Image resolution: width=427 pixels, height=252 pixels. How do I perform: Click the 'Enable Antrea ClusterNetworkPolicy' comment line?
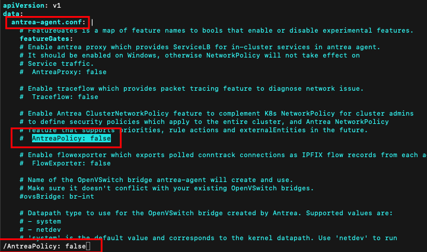tap(216, 113)
